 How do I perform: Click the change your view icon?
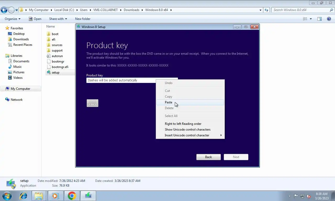[x=305, y=19]
